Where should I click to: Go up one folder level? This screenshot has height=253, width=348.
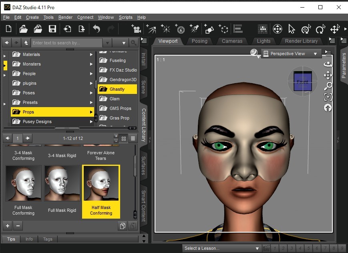[x=26, y=42]
